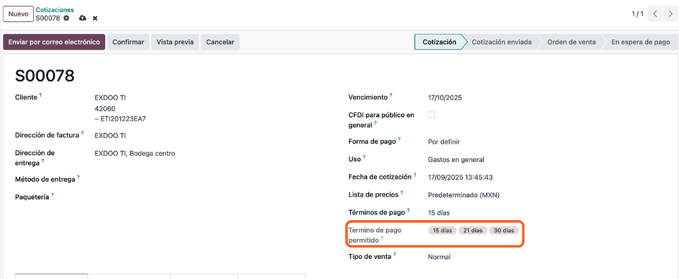This screenshot has width=679, height=279.
Task: Open Tipo de venta field Normal
Action: [439, 257]
